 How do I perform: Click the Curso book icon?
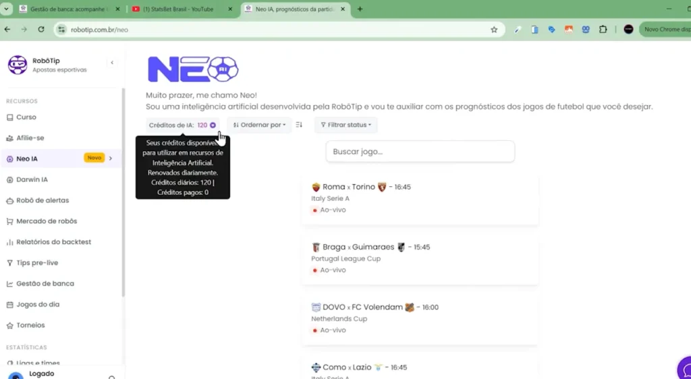pos(9,117)
